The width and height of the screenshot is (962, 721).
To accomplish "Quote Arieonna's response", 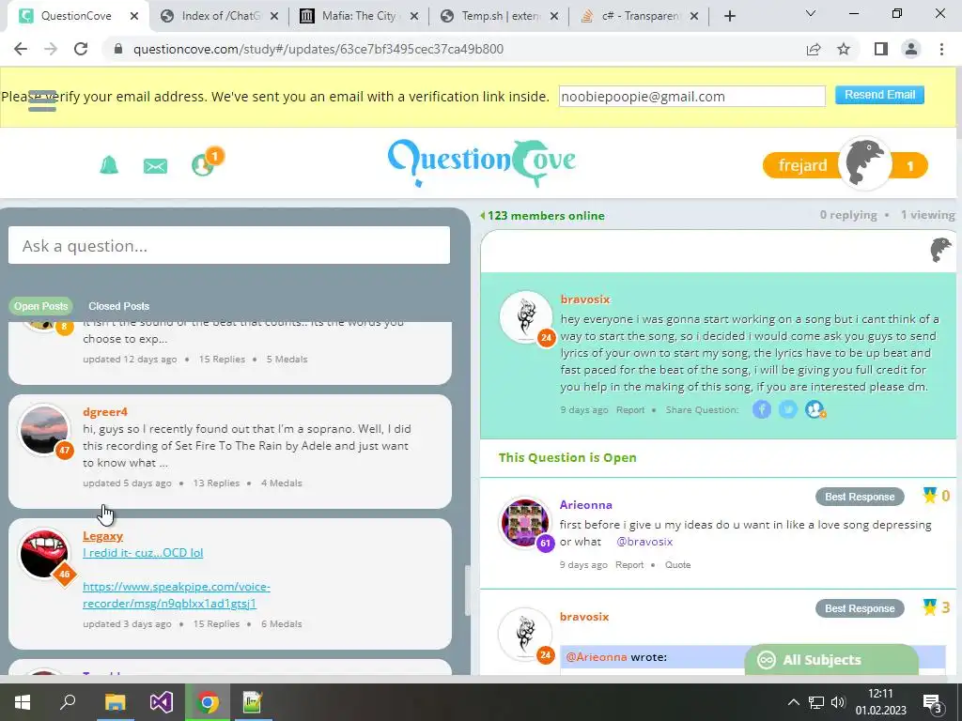I will (x=678, y=565).
